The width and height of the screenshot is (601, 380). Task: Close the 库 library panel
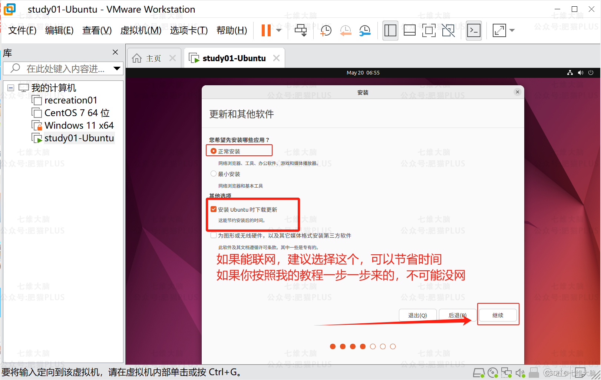pos(115,52)
